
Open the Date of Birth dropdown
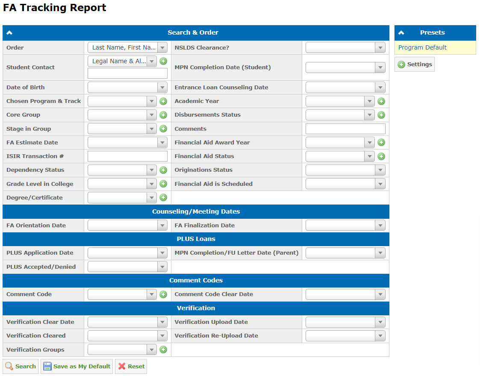click(x=127, y=88)
